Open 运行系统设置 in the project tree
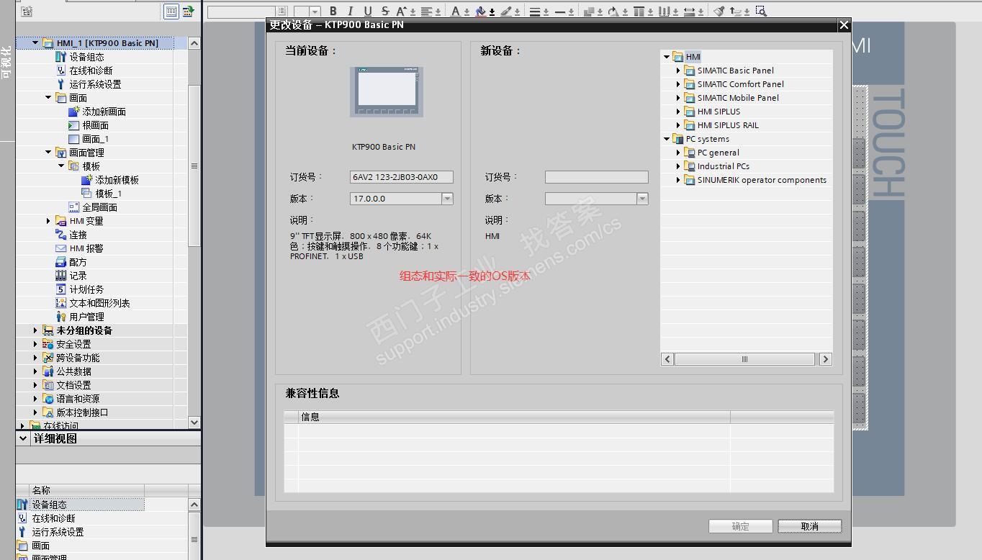This screenshot has height=560, width=982. (95, 84)
